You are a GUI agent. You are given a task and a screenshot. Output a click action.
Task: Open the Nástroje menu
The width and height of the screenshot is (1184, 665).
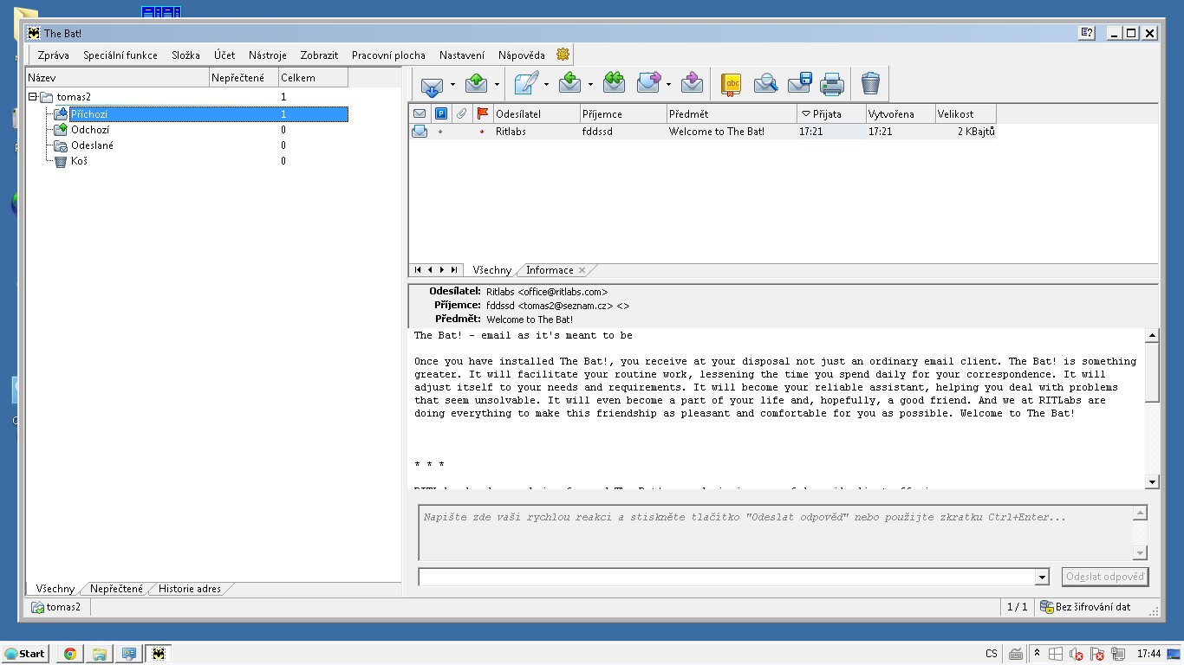(268, 55)
